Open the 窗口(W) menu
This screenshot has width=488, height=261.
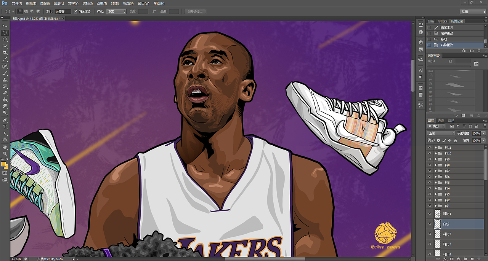coord(143,3)
